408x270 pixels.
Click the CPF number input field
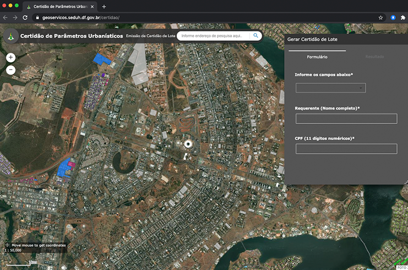click(346, 149)
